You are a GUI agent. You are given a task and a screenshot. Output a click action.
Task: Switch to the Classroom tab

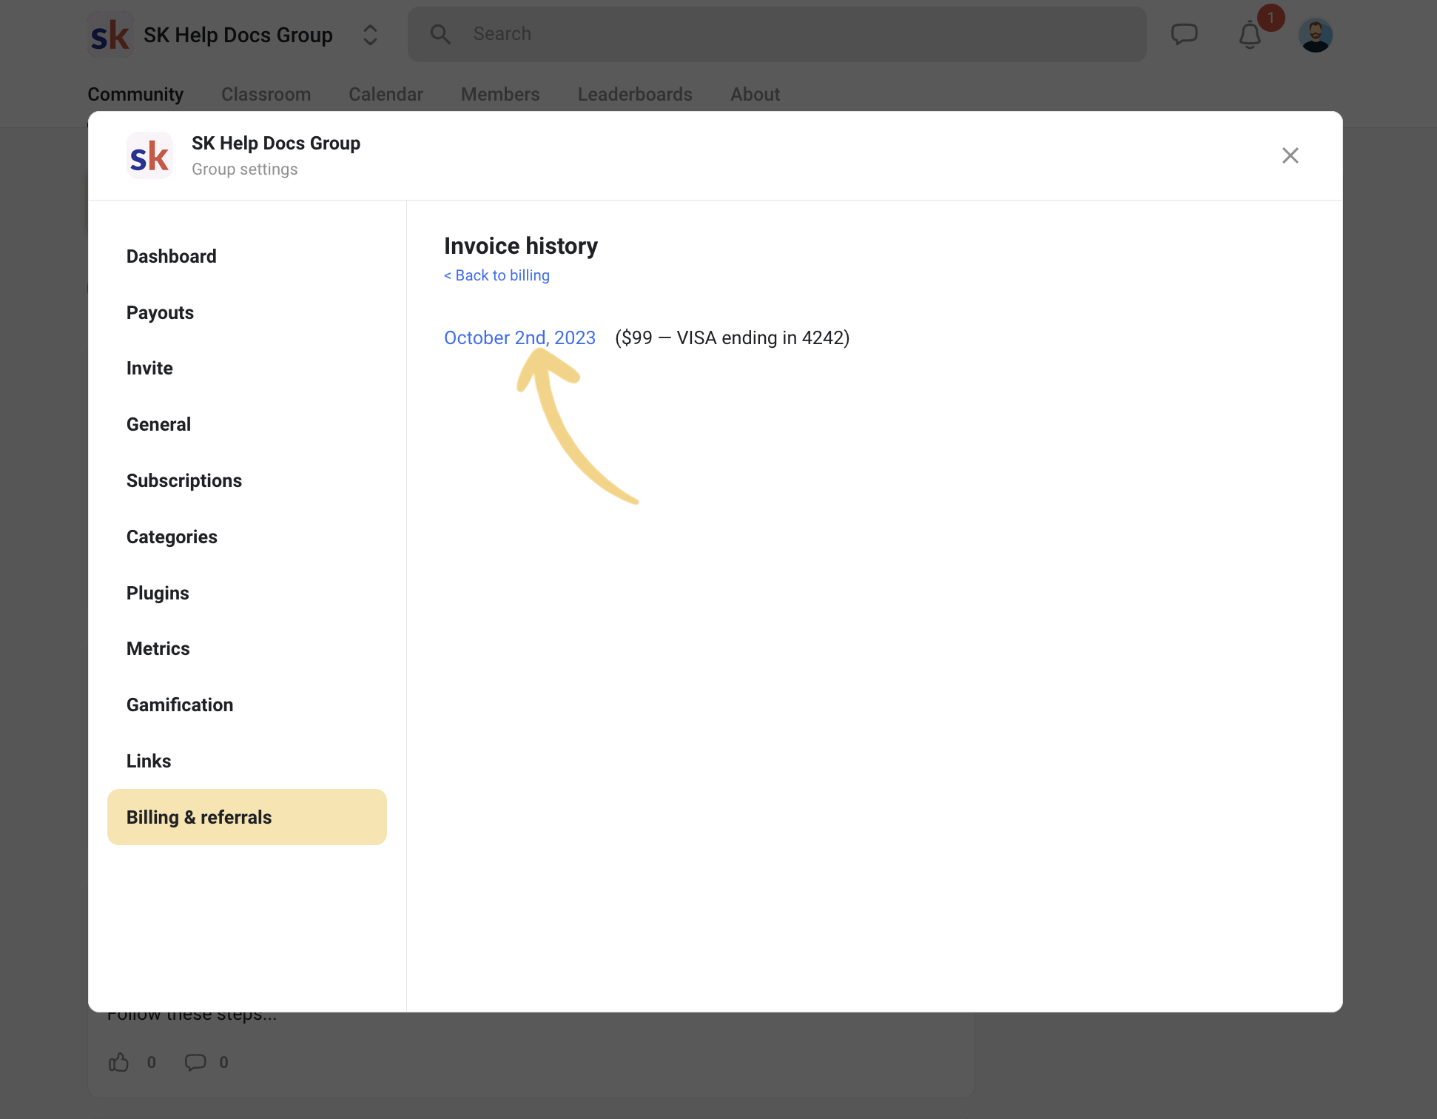pyautogui.click(x=266, y=94)
